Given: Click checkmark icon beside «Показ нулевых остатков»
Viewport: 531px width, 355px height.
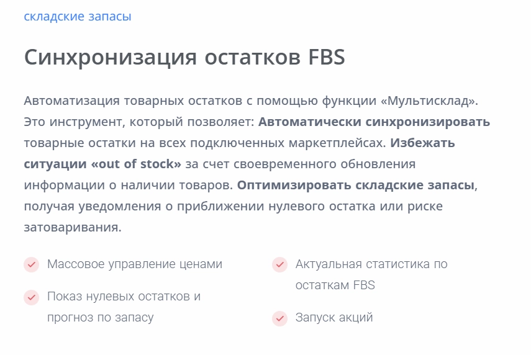Looking at the screenshot, I should 31,297.
